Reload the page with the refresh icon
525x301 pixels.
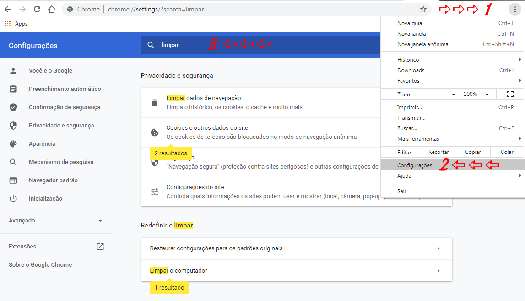[x=37, y=9]
